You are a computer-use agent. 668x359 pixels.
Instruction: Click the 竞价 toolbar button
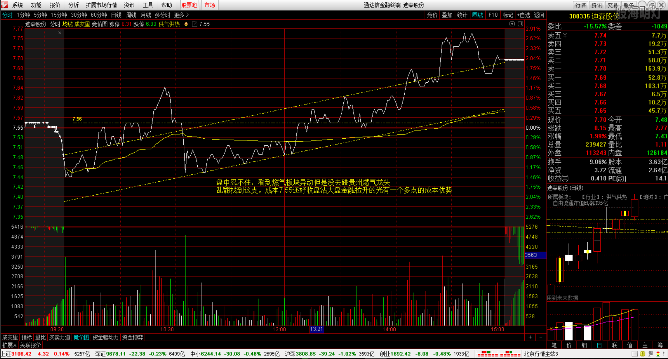[432, 15]
